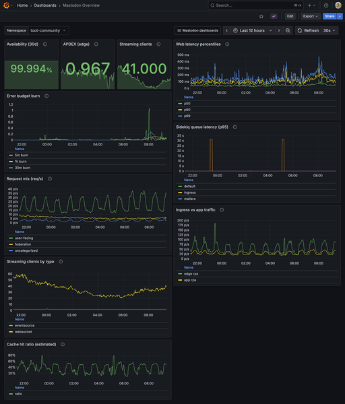Viewport: 345px width, 404px height.
Task: Expand the Grafana logo menu chevron
Action: 11,5
